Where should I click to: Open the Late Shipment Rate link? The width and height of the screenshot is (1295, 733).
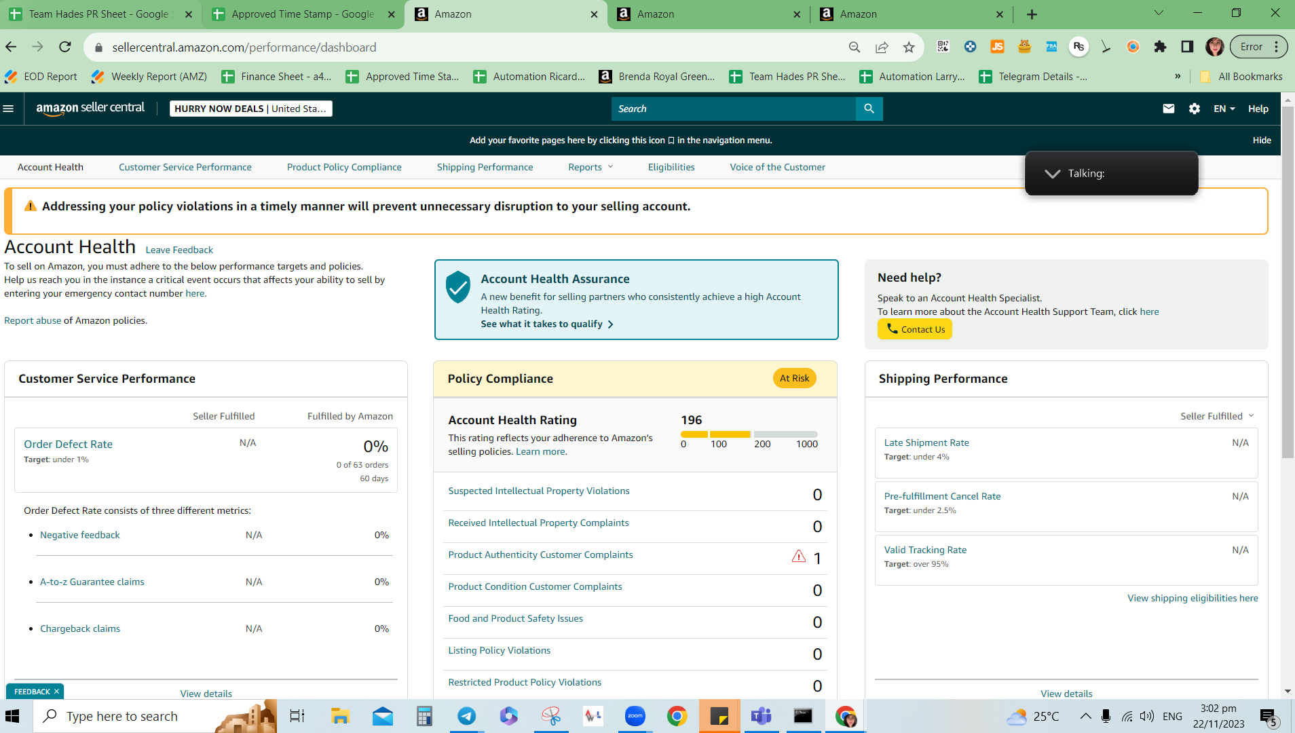926,443
